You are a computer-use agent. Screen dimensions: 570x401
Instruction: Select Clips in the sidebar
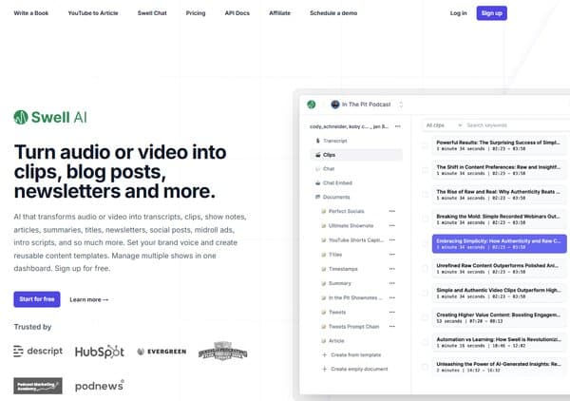coord(356,155)
